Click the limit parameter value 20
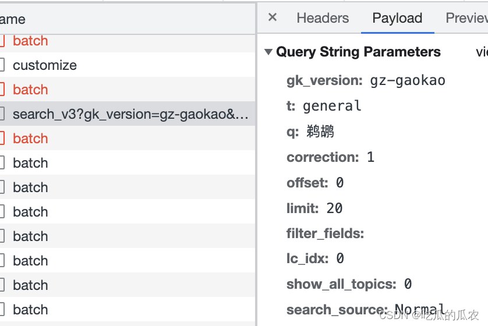Image resolution: width=488 pixels, height=326 pixels. 335,208
